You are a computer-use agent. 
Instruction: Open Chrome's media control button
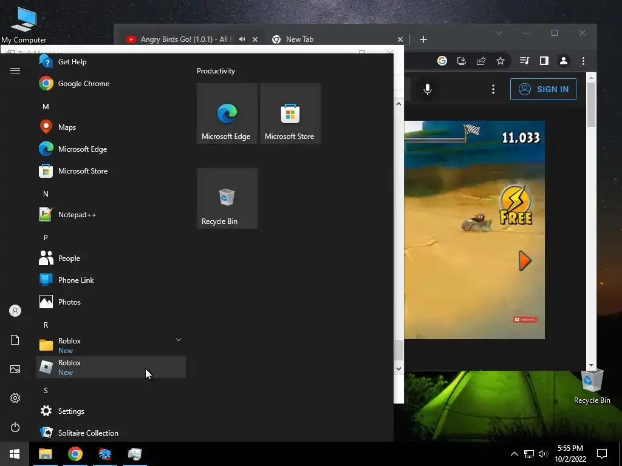pos(524,61)
